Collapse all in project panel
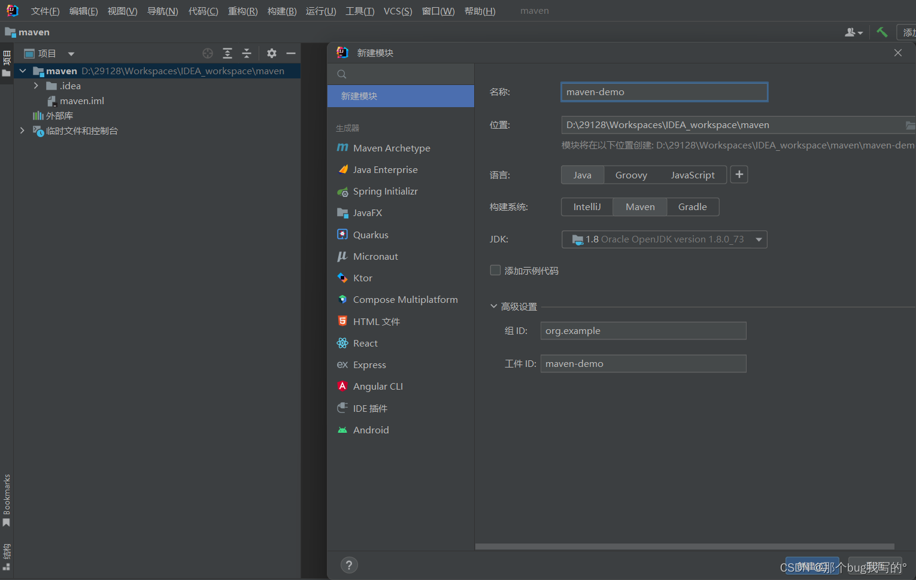Image resolution: width=916 pixels, height=580 pixels. (247, 53)
